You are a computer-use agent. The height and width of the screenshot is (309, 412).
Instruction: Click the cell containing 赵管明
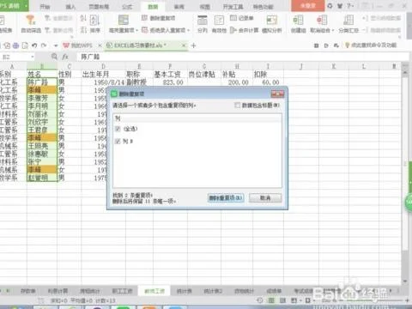42,178
